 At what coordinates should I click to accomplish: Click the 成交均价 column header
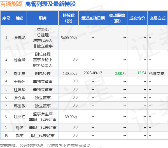point(137,18)
